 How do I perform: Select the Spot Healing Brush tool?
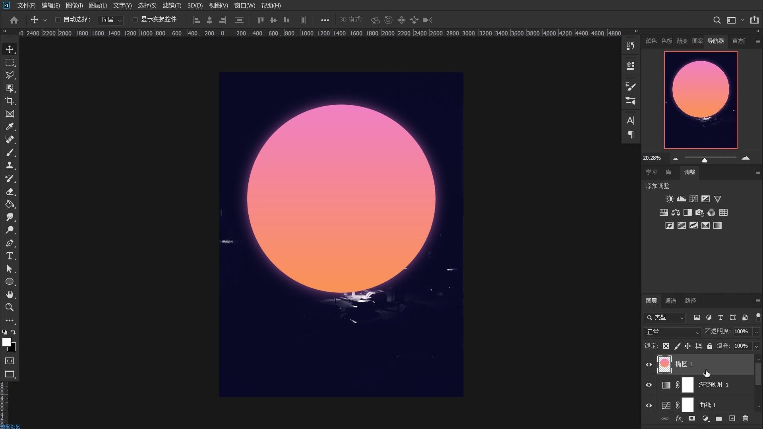pyautogui.click(x=10, y=140)
